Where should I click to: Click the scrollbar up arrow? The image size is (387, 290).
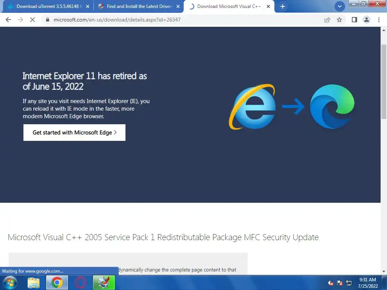(x=384, y=30)
